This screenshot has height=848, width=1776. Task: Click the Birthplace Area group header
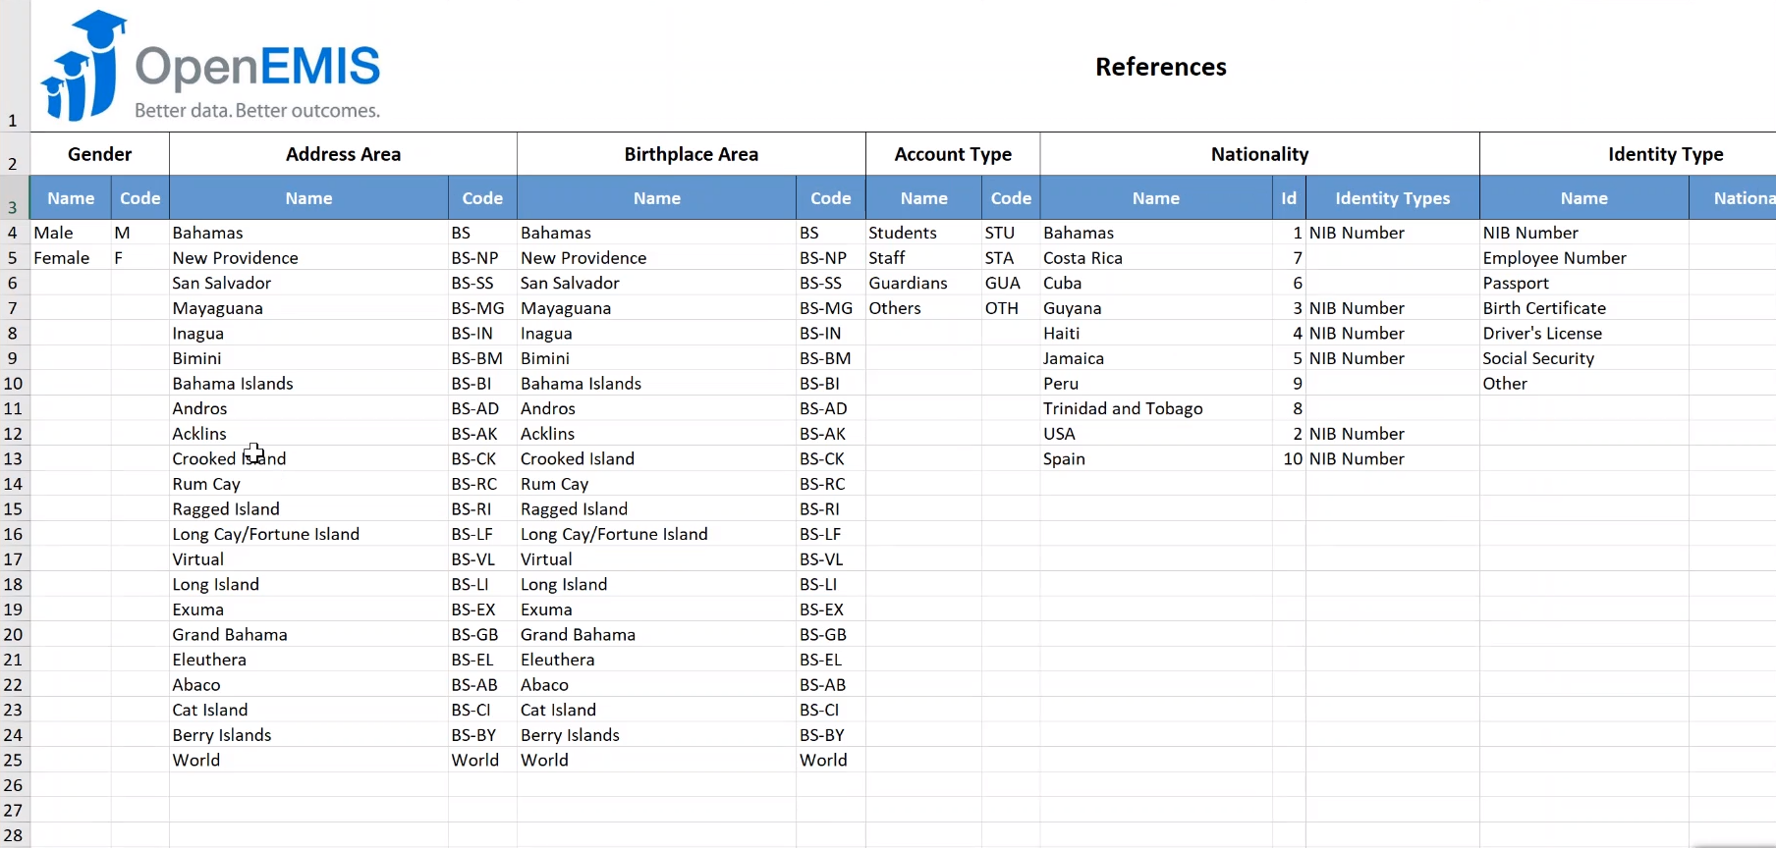coord(692,154)
